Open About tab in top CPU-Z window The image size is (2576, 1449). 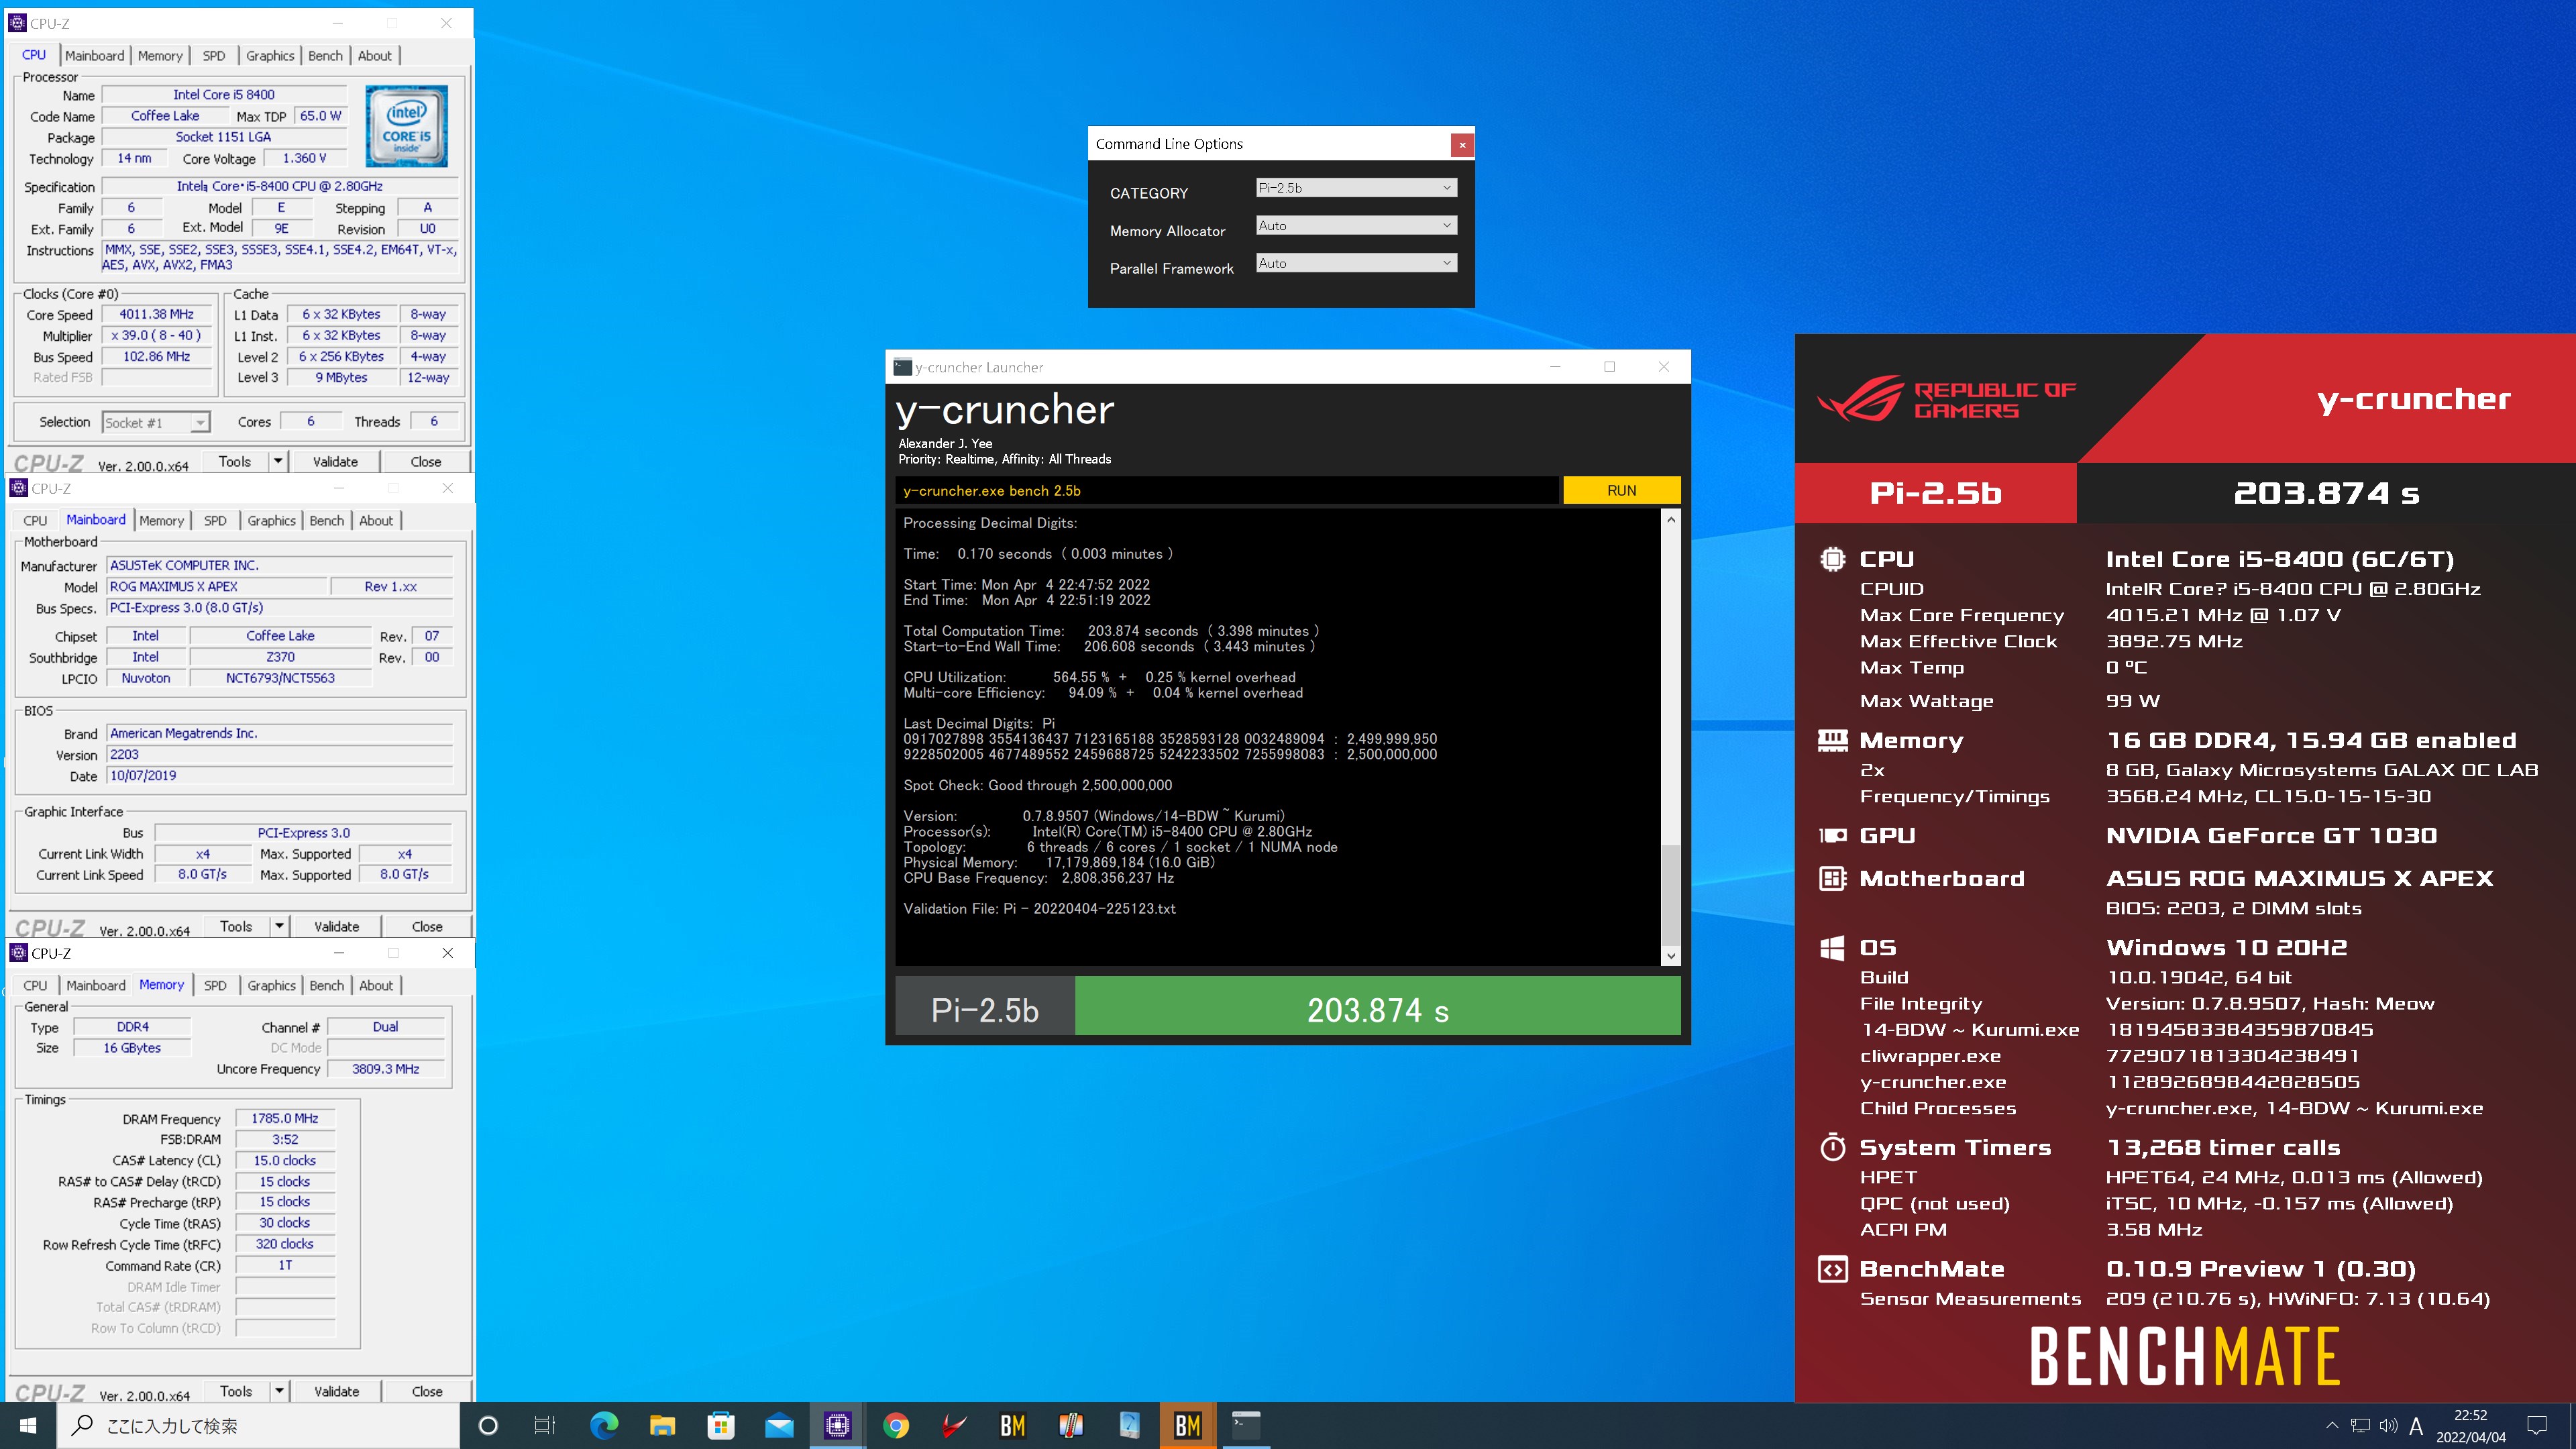375,56
